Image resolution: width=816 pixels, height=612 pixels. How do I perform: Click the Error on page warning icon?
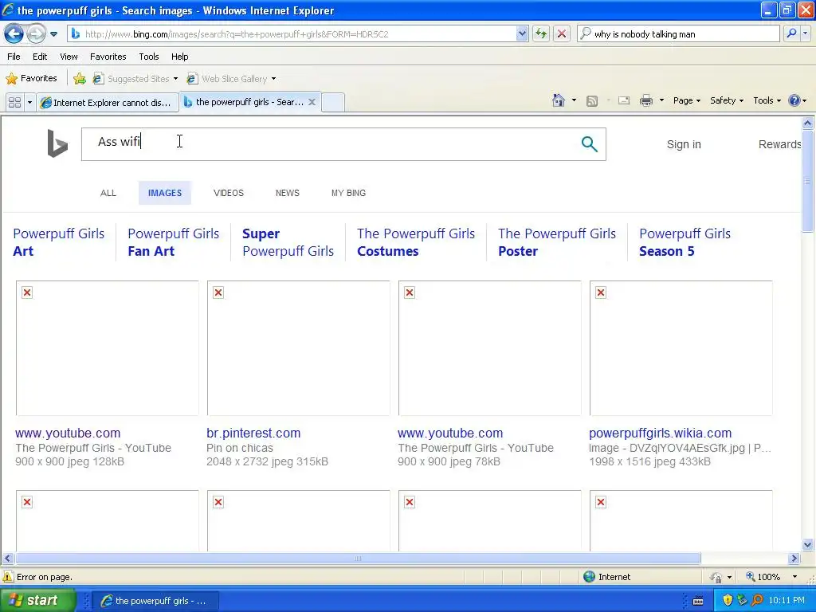8,577
